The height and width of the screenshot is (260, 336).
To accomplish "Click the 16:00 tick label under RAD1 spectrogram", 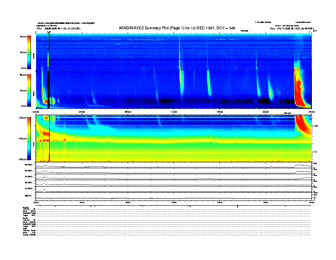I will click(x=220, y=112).
